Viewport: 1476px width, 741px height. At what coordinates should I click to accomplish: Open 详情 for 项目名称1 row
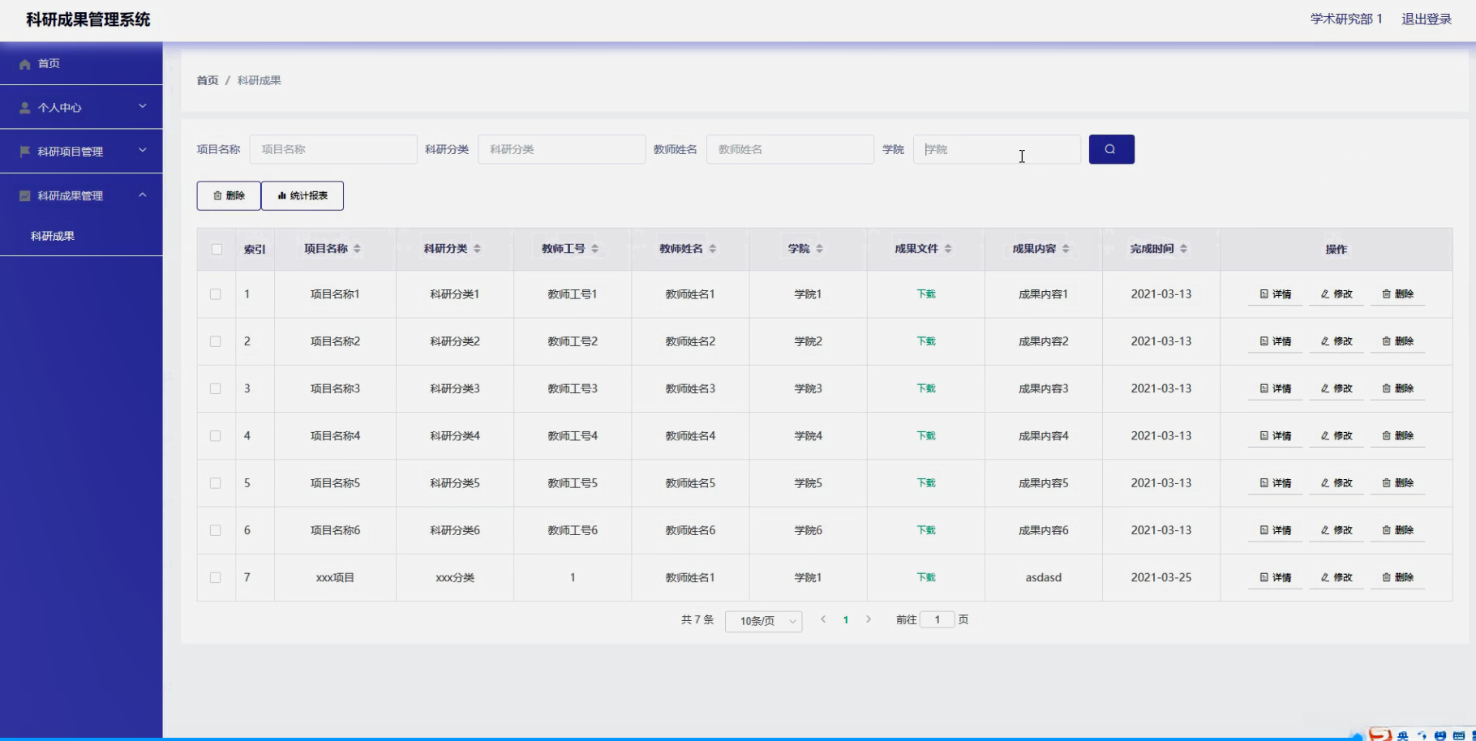[1275, 294]
